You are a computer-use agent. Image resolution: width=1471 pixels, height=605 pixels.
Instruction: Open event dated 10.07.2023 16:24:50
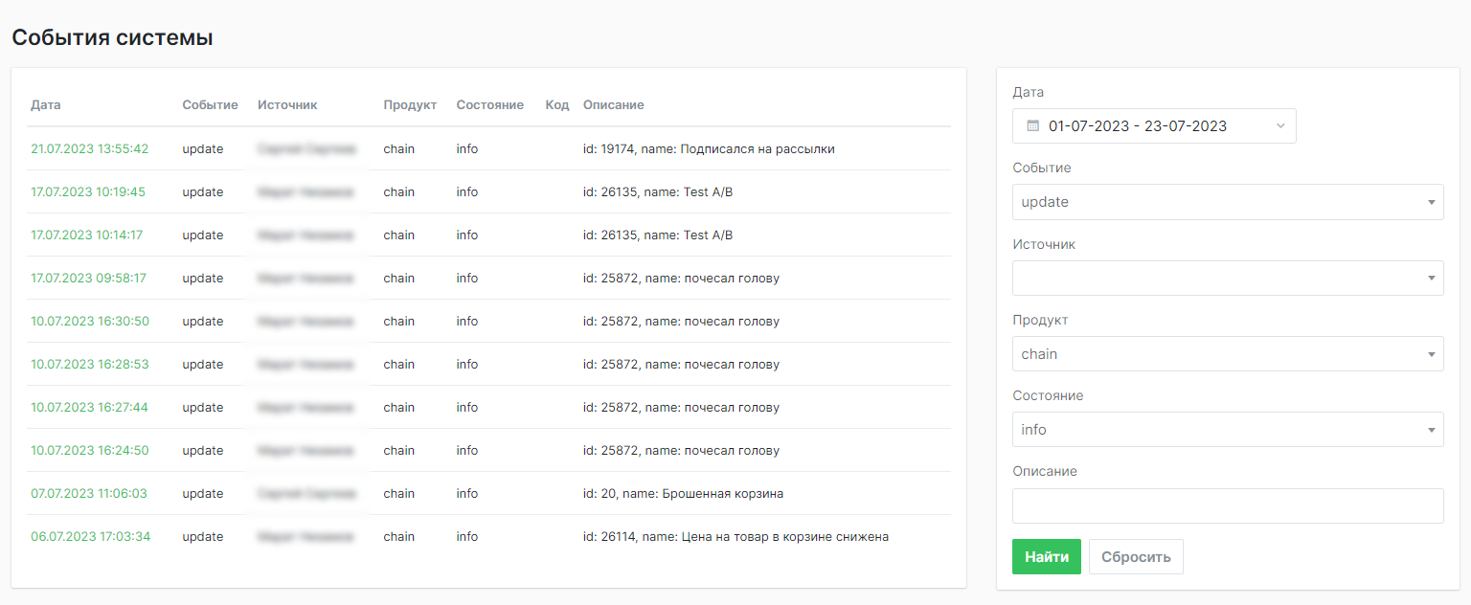90,450
